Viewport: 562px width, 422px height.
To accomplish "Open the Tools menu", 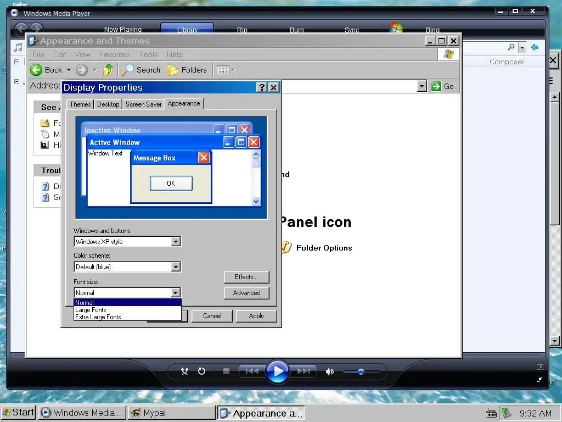I will [148, 54].
